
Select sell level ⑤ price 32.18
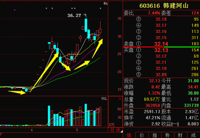click(x=161, y=19)
